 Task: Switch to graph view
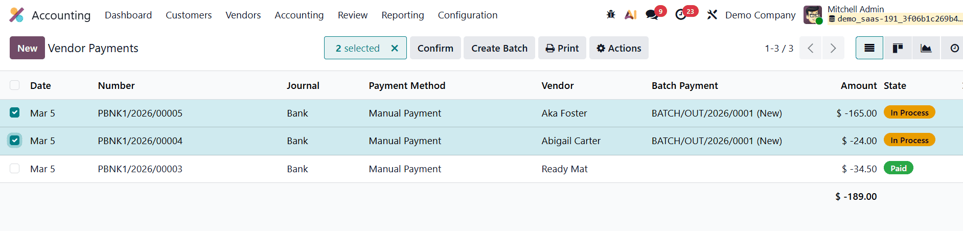(x=926, y=48)
